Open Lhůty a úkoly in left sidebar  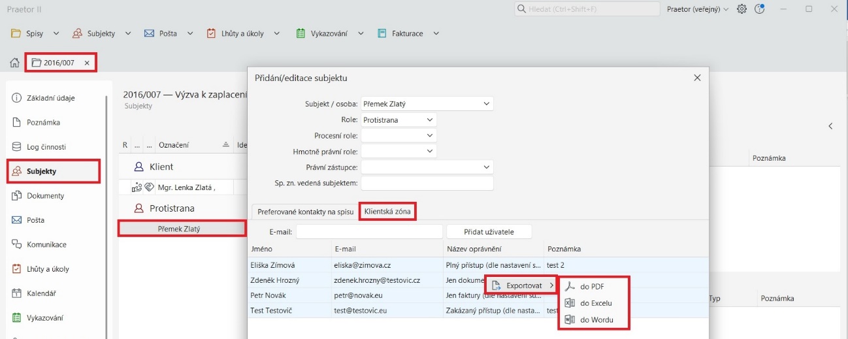(x=54, y=269)
